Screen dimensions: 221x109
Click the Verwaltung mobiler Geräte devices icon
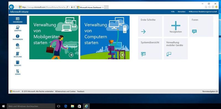coord(169,54)
